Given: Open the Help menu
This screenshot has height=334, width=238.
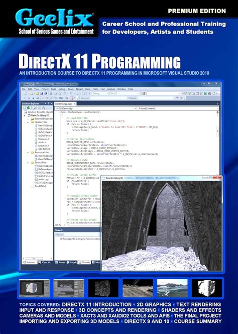Looking at the screenshot, I should 131,89.
